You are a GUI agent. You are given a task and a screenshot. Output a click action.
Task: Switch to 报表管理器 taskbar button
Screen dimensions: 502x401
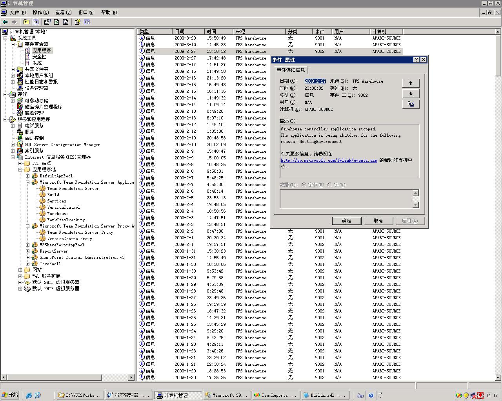[129, 396]
